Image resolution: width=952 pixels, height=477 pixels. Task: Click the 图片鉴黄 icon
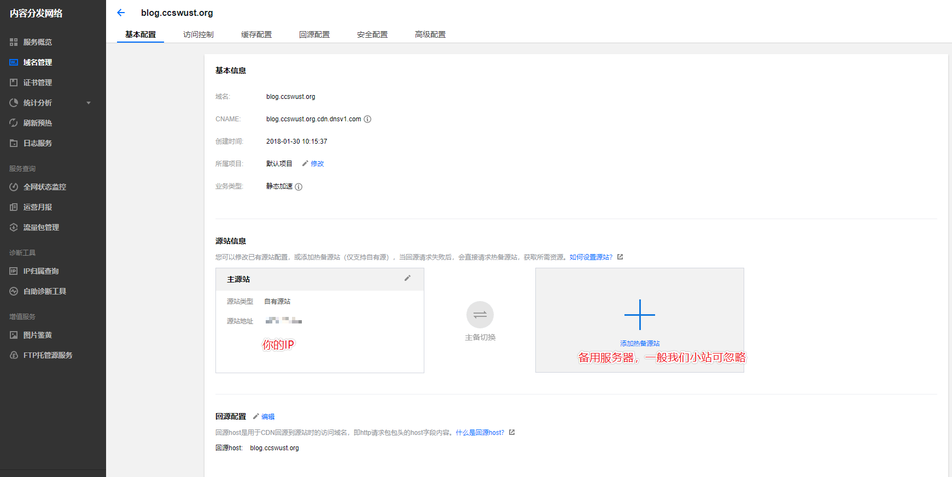click(x=14, y=335)
